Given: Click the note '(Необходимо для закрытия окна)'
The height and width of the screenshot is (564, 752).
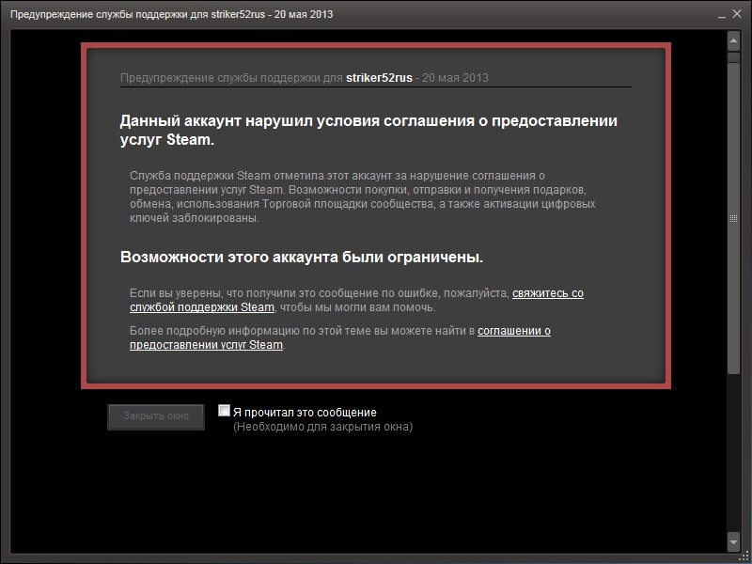Looking at the screenshot, I should coord(322,427).
